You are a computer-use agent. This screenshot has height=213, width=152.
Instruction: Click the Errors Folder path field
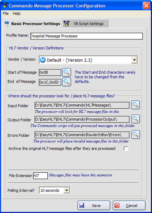coord(82,135)
